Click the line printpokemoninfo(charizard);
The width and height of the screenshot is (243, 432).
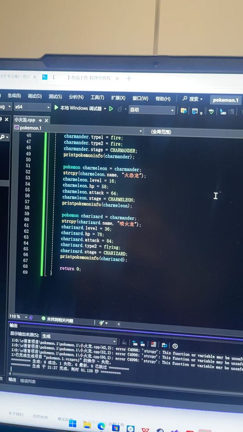(x=94, y=259)
